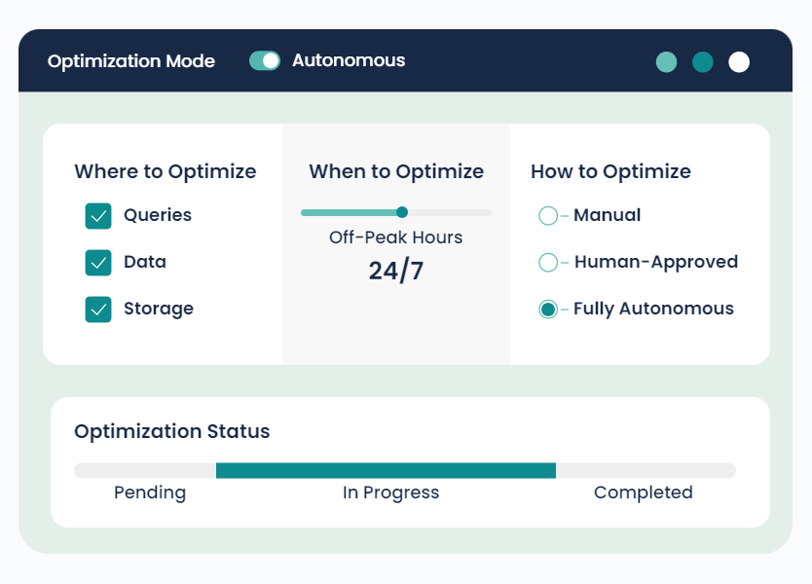Image resolution: width=812 pixels, height=584 pixels.
Task: Toggle the Autonomous optimization mode switch
Action: point(265,60)
